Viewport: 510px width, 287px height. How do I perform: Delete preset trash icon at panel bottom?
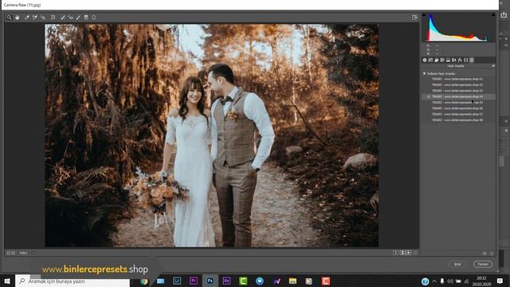(x=492, y=254)
